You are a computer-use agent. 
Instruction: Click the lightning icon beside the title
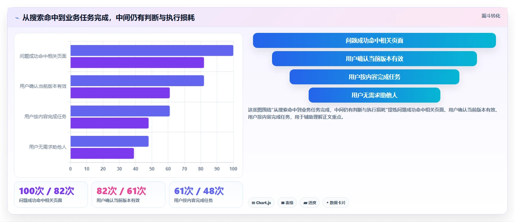17,18
